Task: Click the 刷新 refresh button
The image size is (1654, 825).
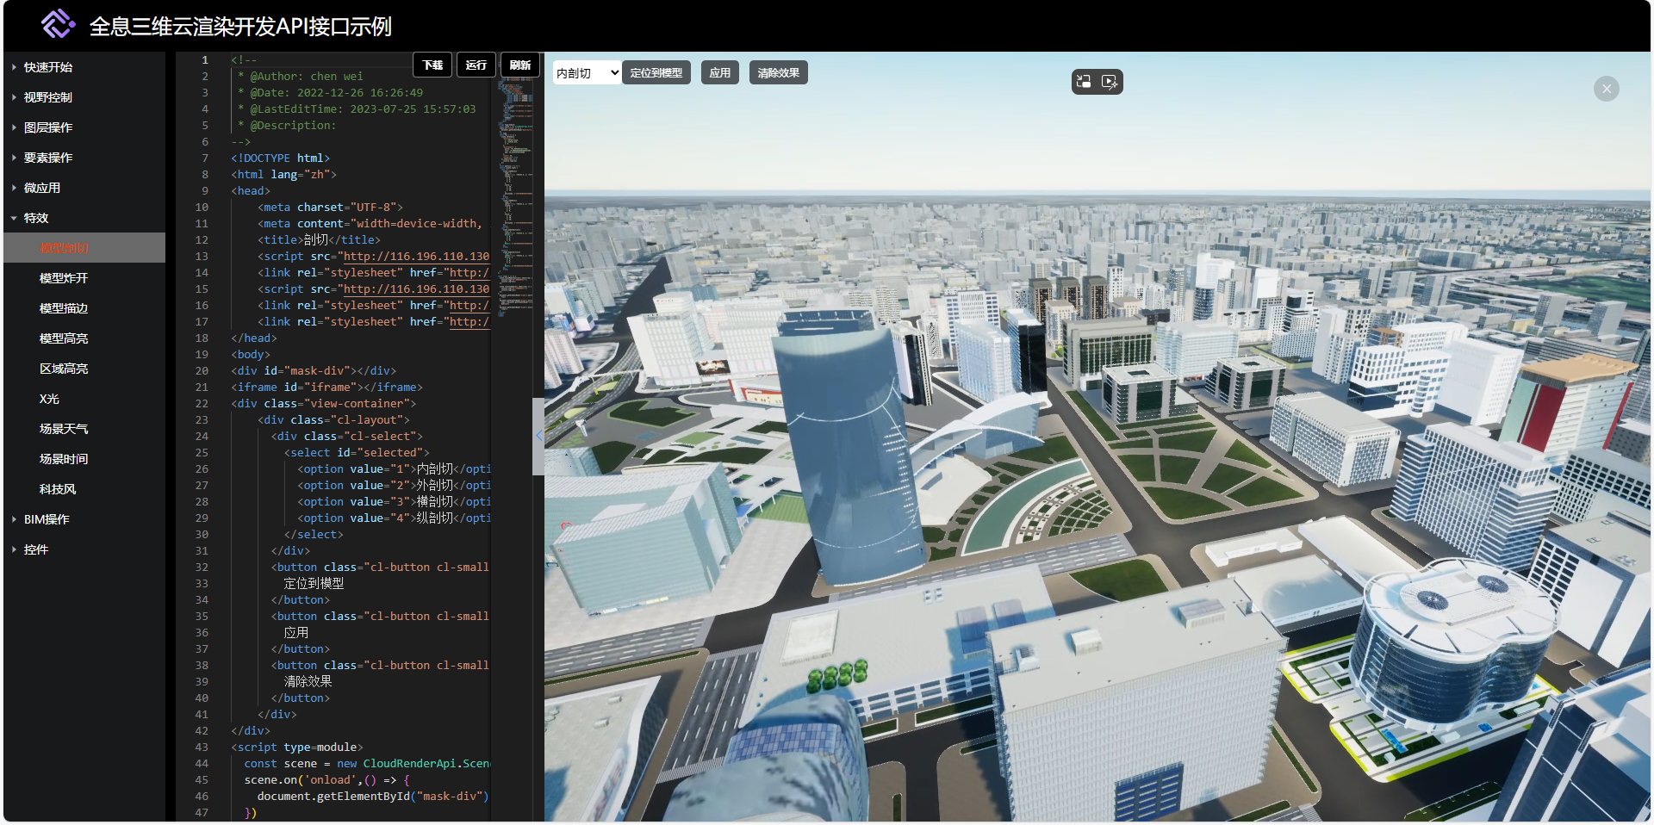Action: point(519,65)
